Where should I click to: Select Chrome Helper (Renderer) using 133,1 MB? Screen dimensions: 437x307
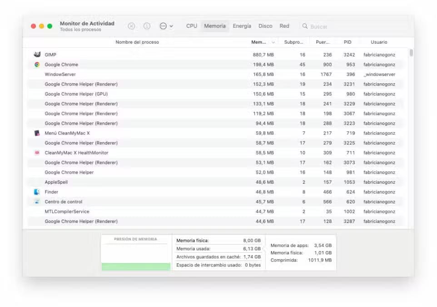coord(214,104)
